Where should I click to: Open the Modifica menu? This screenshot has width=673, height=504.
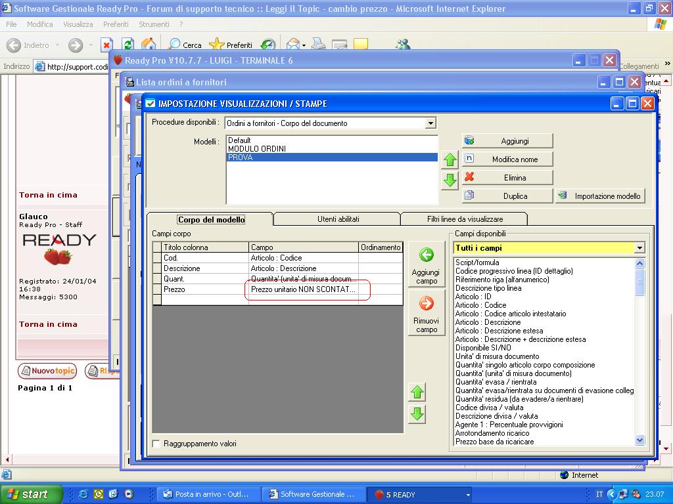[x=40, y=24]
